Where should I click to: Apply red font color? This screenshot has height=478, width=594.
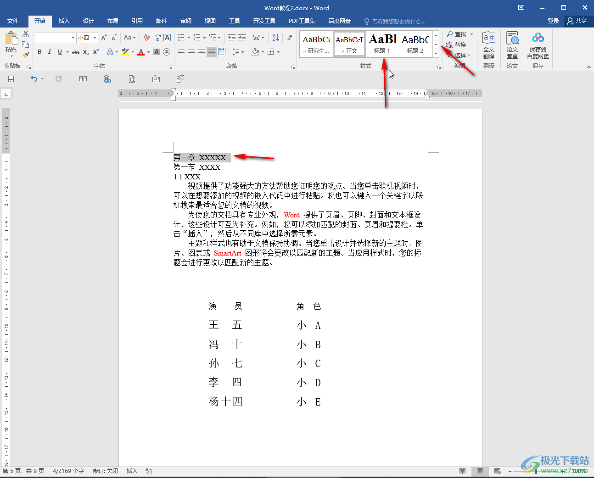[x=141, y=52]
